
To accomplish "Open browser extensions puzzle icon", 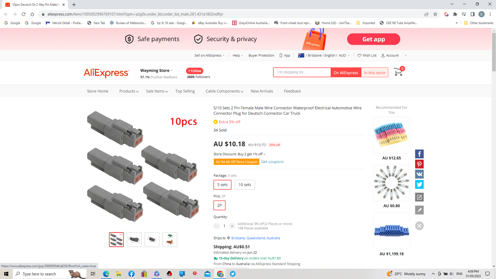I will coord(455,14).
